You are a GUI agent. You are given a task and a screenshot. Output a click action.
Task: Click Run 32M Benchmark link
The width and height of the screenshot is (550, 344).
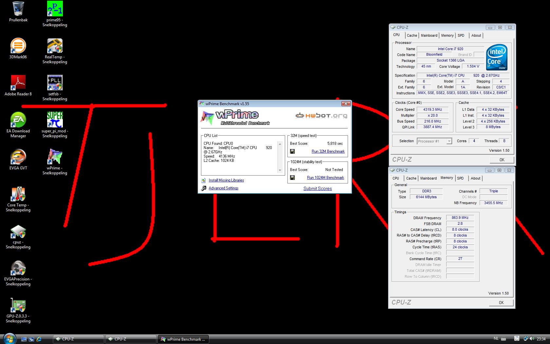tap(328, 151)
